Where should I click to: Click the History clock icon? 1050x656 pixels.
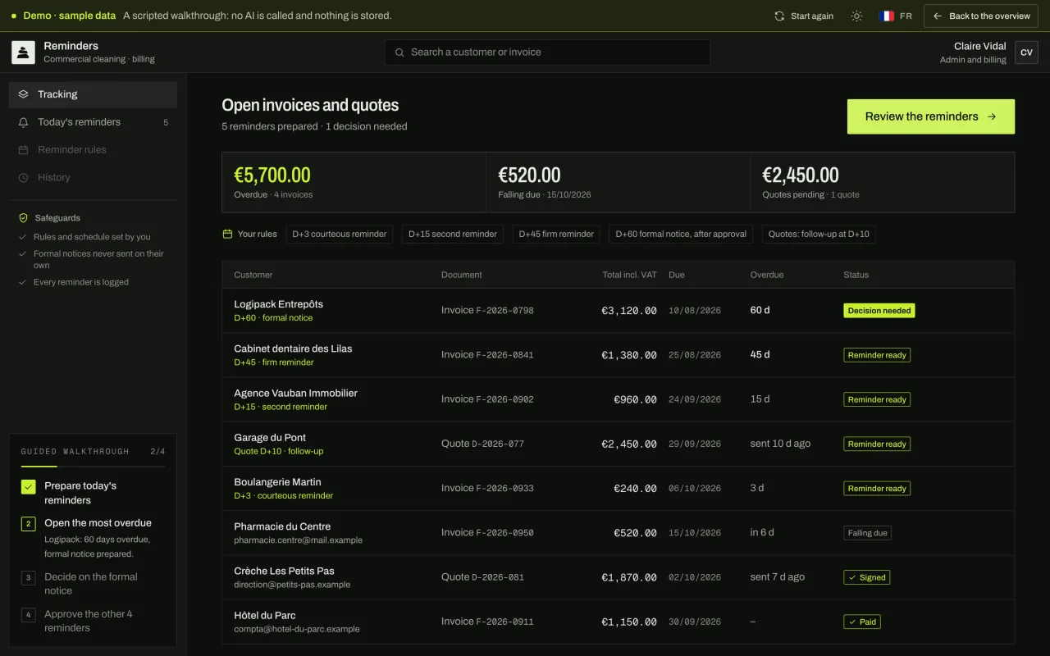coord(23,178)
